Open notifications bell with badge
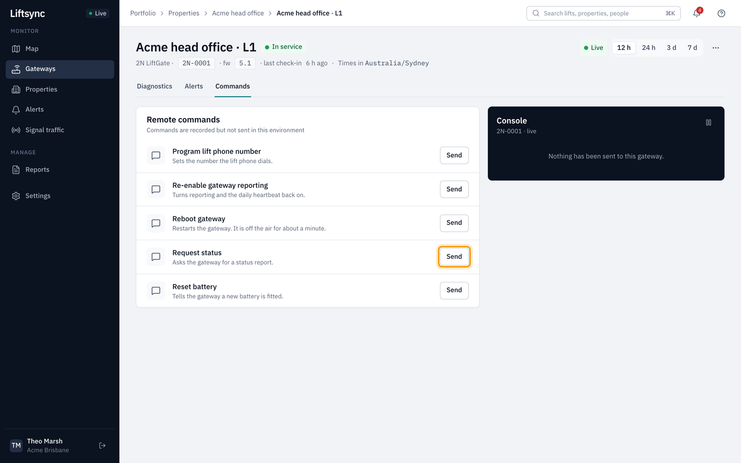The width and height of the screenshot is (741, 463). (697, 13)
